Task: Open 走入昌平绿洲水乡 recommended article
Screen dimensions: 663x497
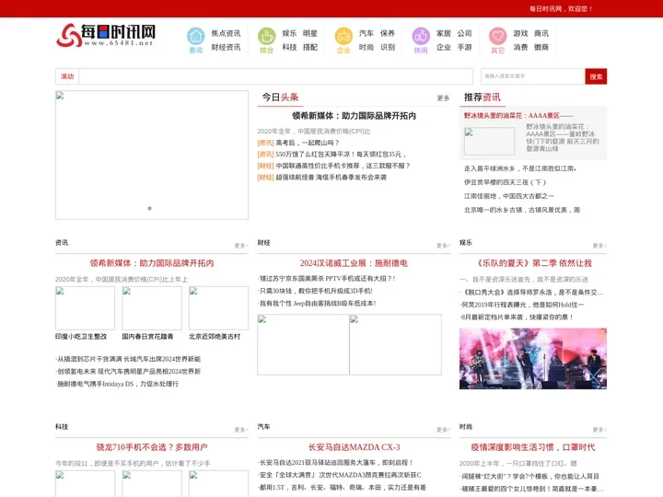Action: [x=520, y=168]
